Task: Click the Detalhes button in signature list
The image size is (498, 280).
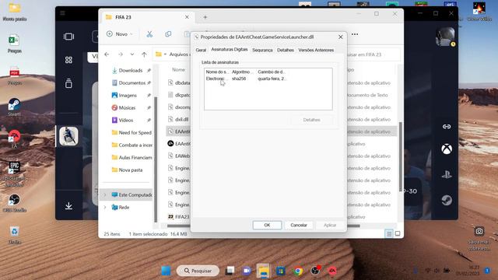Action: pos(311,120)
